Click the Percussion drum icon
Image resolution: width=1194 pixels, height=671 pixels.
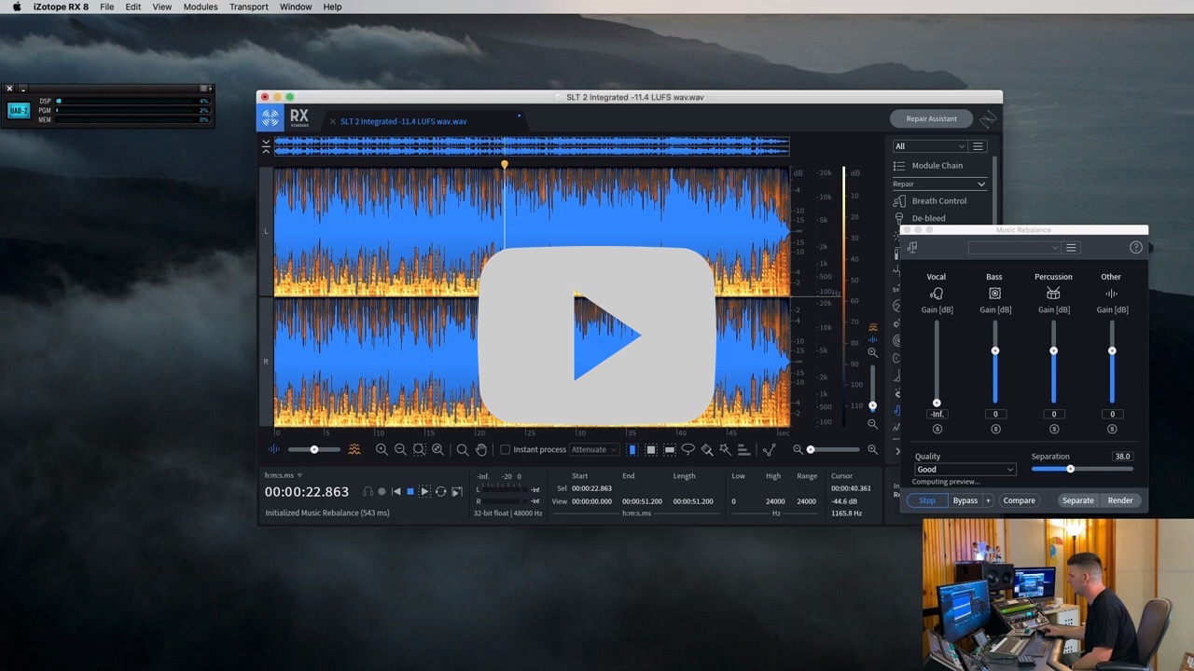[x=1053, y=294]
